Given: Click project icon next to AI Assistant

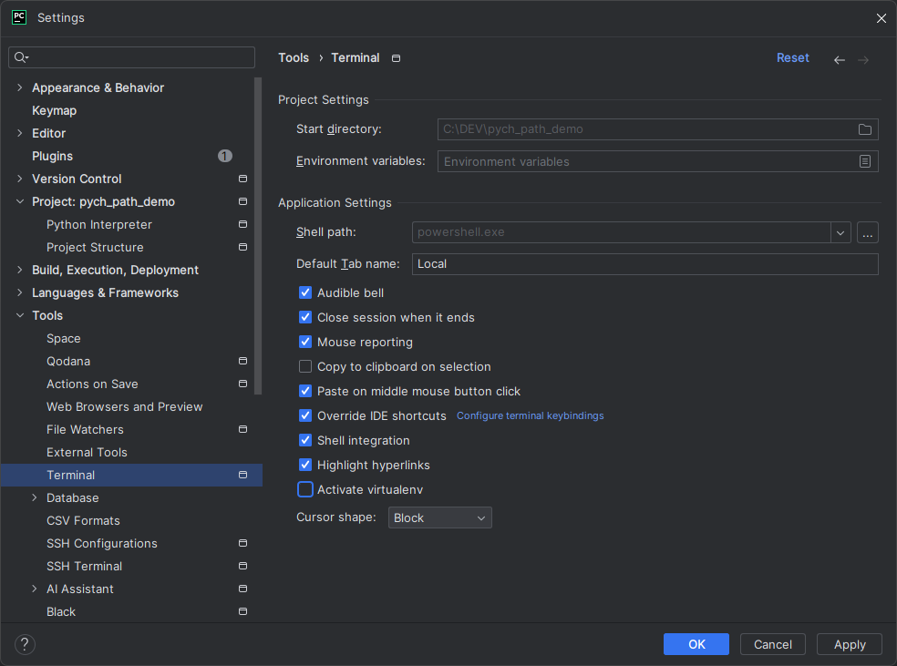Looking at the screenshot, I should [242, 589].
